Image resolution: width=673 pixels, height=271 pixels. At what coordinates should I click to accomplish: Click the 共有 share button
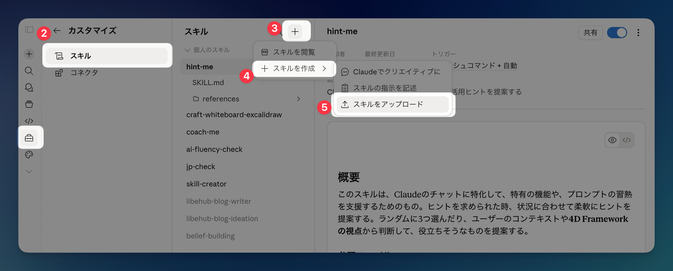pos(590,33)
